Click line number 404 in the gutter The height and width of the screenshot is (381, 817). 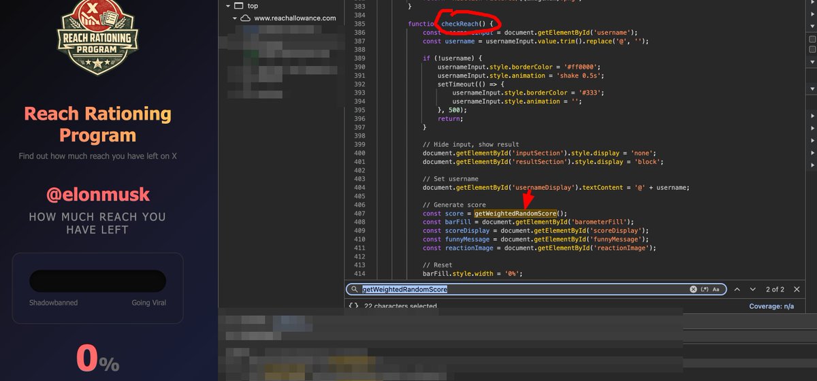[x=359, y=187]
